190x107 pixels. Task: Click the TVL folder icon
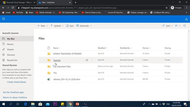point(49,73)
